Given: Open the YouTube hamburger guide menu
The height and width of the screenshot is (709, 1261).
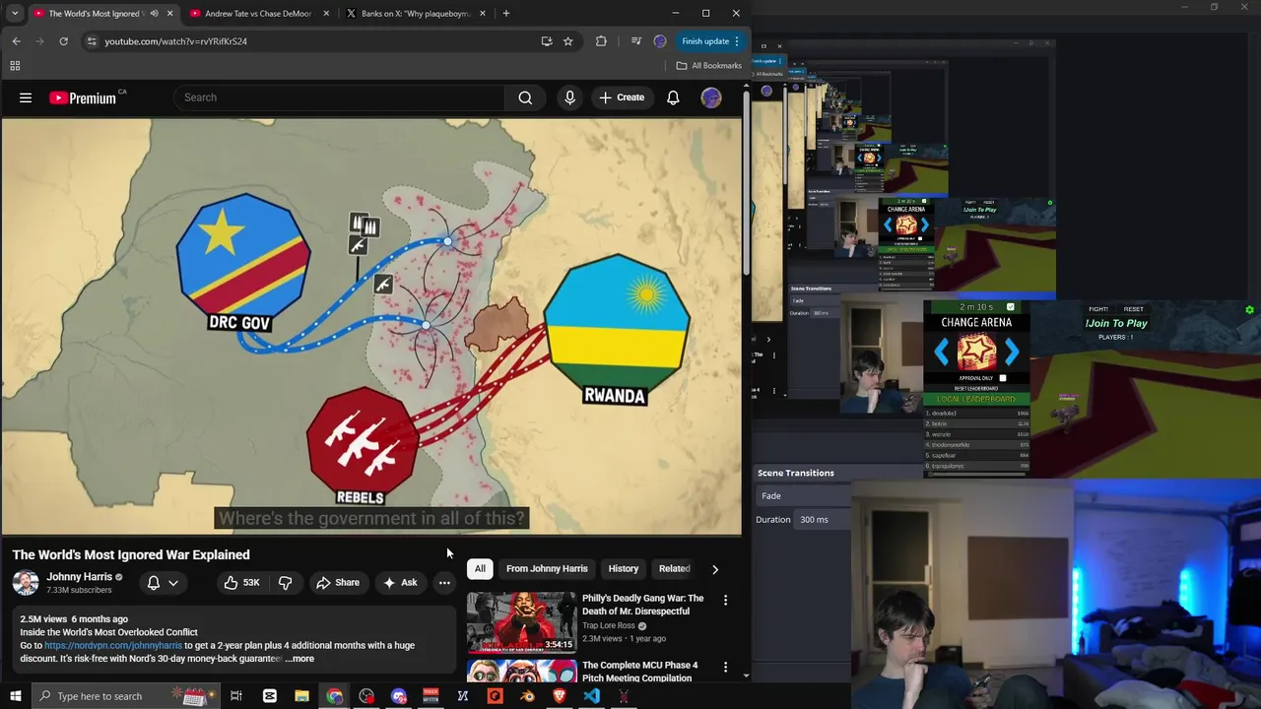Looking at the screenshot, I should [x=26, y=97].
